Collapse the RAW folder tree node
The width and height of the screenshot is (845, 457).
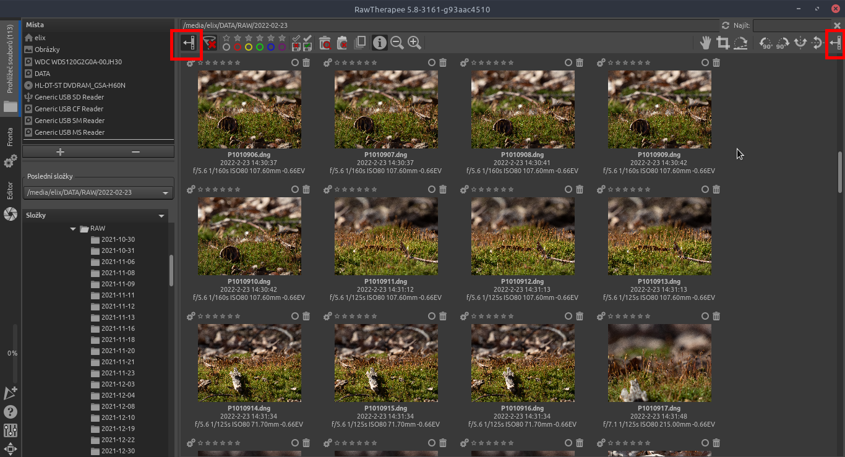pyautogui.click(x=74, y=229)
